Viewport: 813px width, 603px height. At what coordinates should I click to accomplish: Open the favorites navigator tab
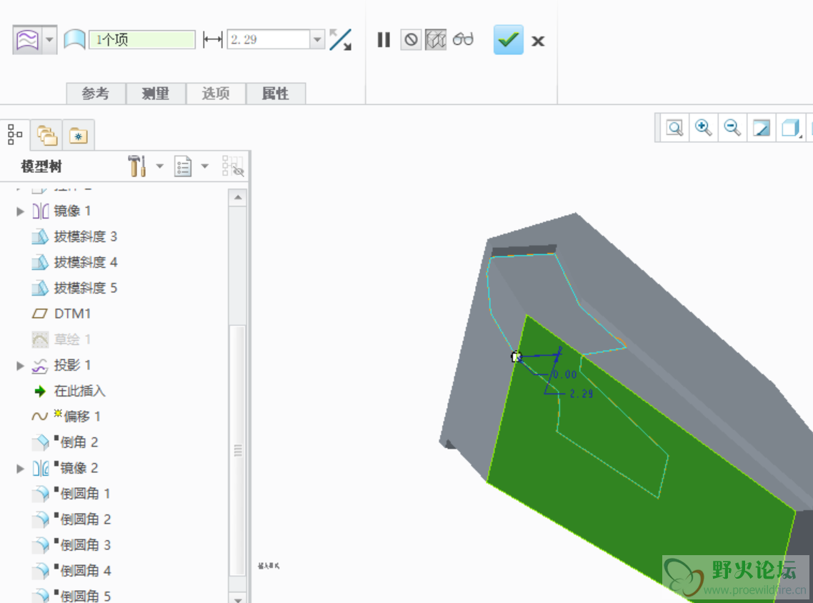coord(79,135)
